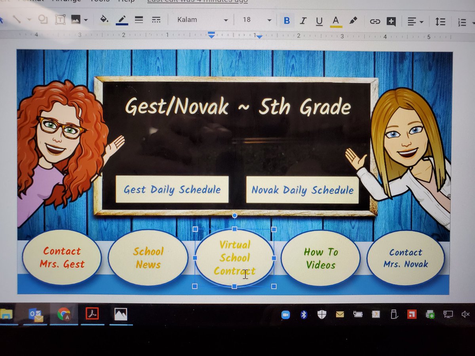Select the Shape tool
The width and height of the screenshot is (475, 356).
(x=43, y=19)
